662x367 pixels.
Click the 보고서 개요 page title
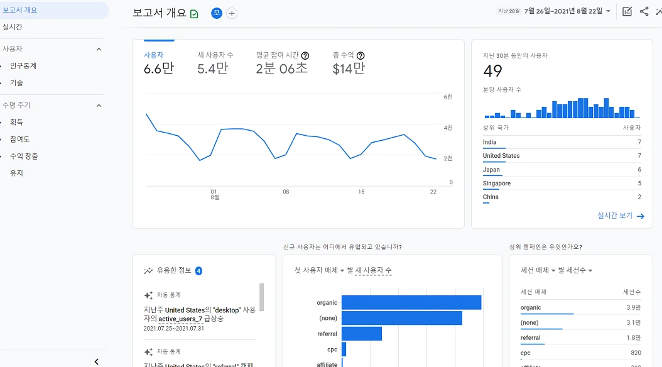click(x=160, y=13)
